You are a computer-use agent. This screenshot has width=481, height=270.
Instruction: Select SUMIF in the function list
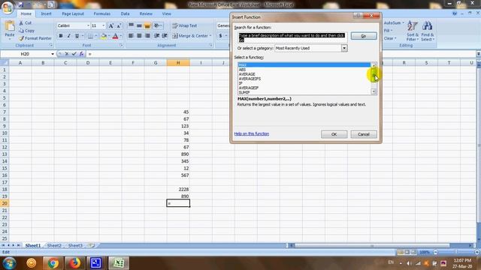(244, 92)
